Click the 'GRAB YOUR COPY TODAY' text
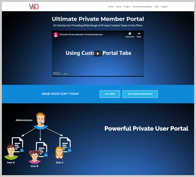This screenshot has width=196, height=177. tap(60, 94)
